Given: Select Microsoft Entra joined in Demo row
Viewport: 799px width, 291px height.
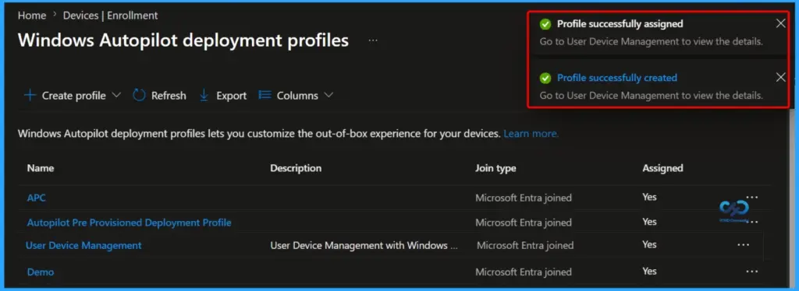Looking at the screenshot, I should 524,272.
